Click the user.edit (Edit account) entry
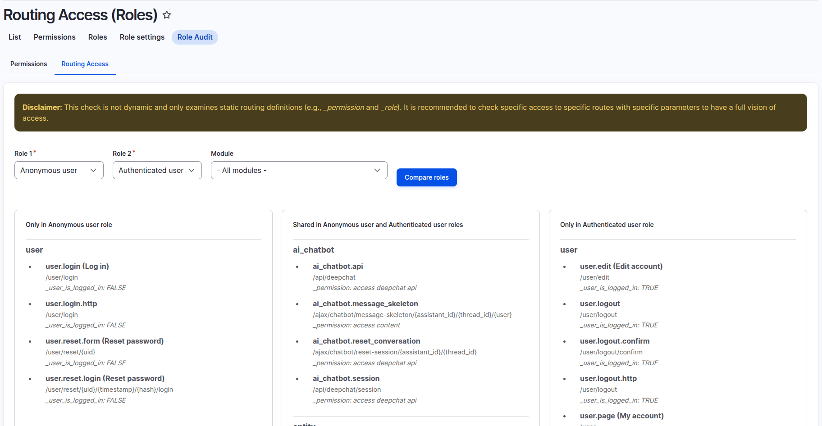 pyautogui.click(x=621, y=266)
